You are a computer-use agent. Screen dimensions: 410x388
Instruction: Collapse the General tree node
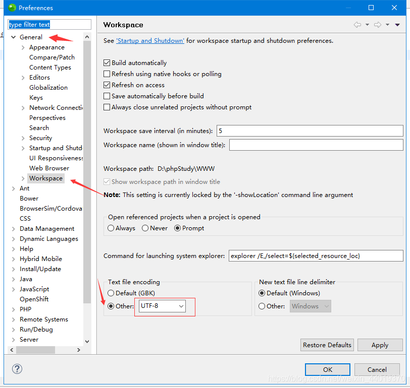point(14,37)
